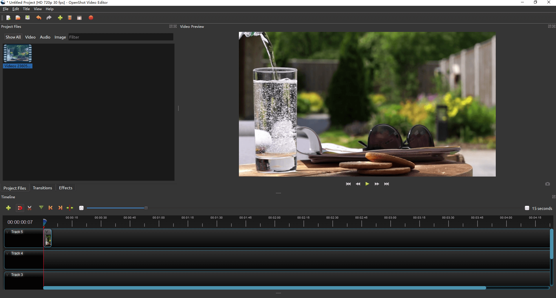The width and height of the screenshot is (556, 298).
Task: Open the Edit menu
Action: (16, 9)
